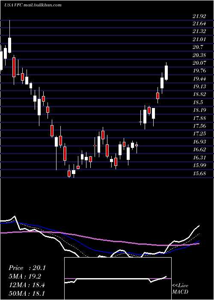The width and height of the screenshot is (214, 300).
Task: Click the 16.93 price label
Action: 199,141
